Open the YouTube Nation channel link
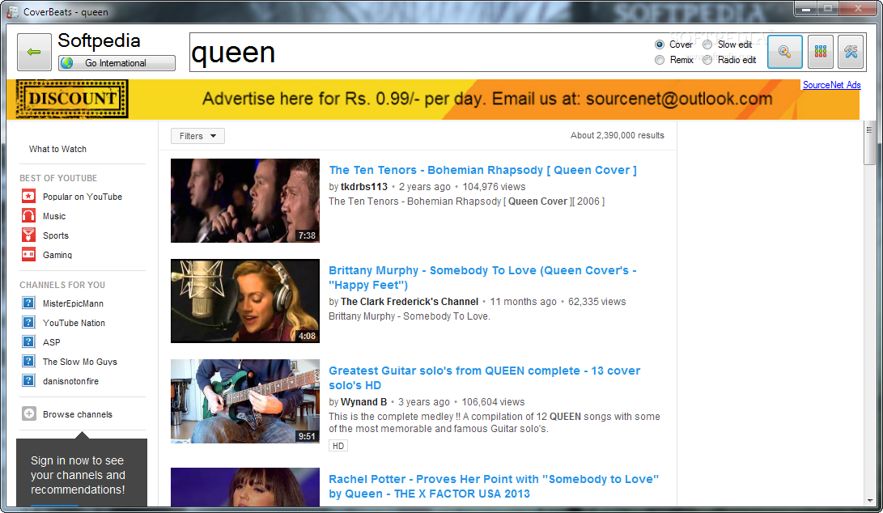Viewport: 883px width, 513px height. (74, 323)
